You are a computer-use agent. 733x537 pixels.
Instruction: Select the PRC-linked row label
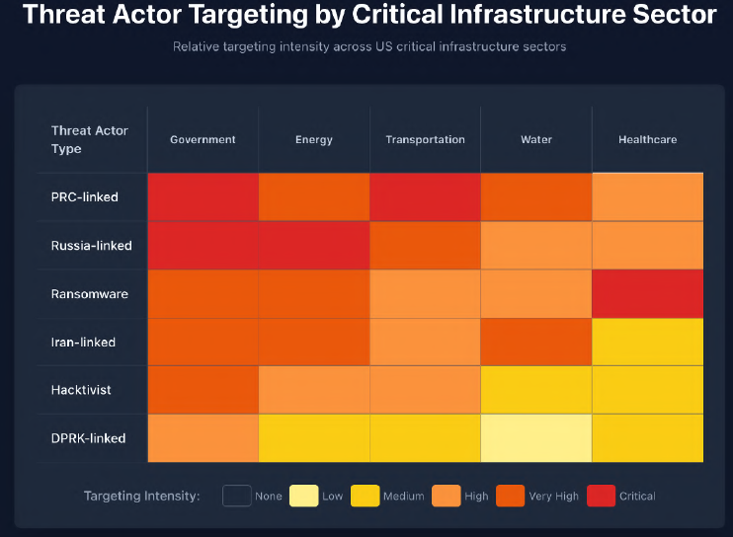tap(85, 197)
